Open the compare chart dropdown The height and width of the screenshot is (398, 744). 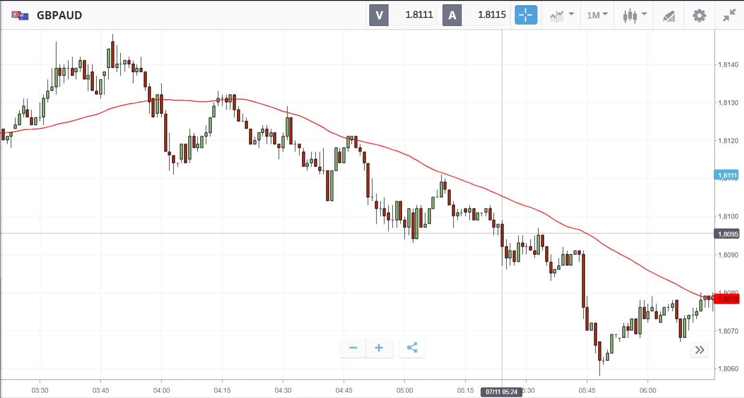(x=561, y=15)
